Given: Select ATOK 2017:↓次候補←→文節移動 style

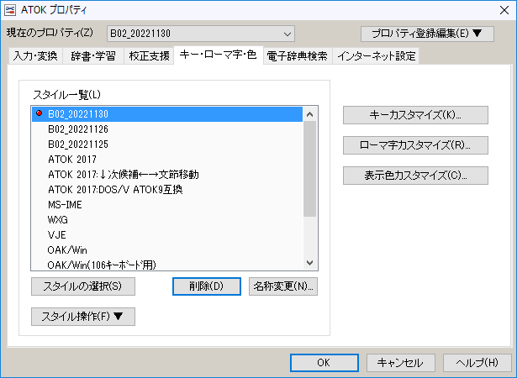Looking at the screenshot, I should click(x=167, y=175).
